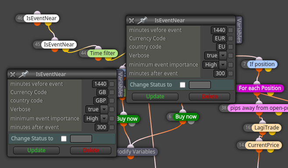Click orange output connector under CurrentPrice
Image resolution: width=288 pixels, height=168 pixels.
coord(259,150)
